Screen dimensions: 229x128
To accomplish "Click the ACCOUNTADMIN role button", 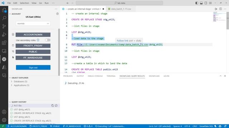I will 33,34.
